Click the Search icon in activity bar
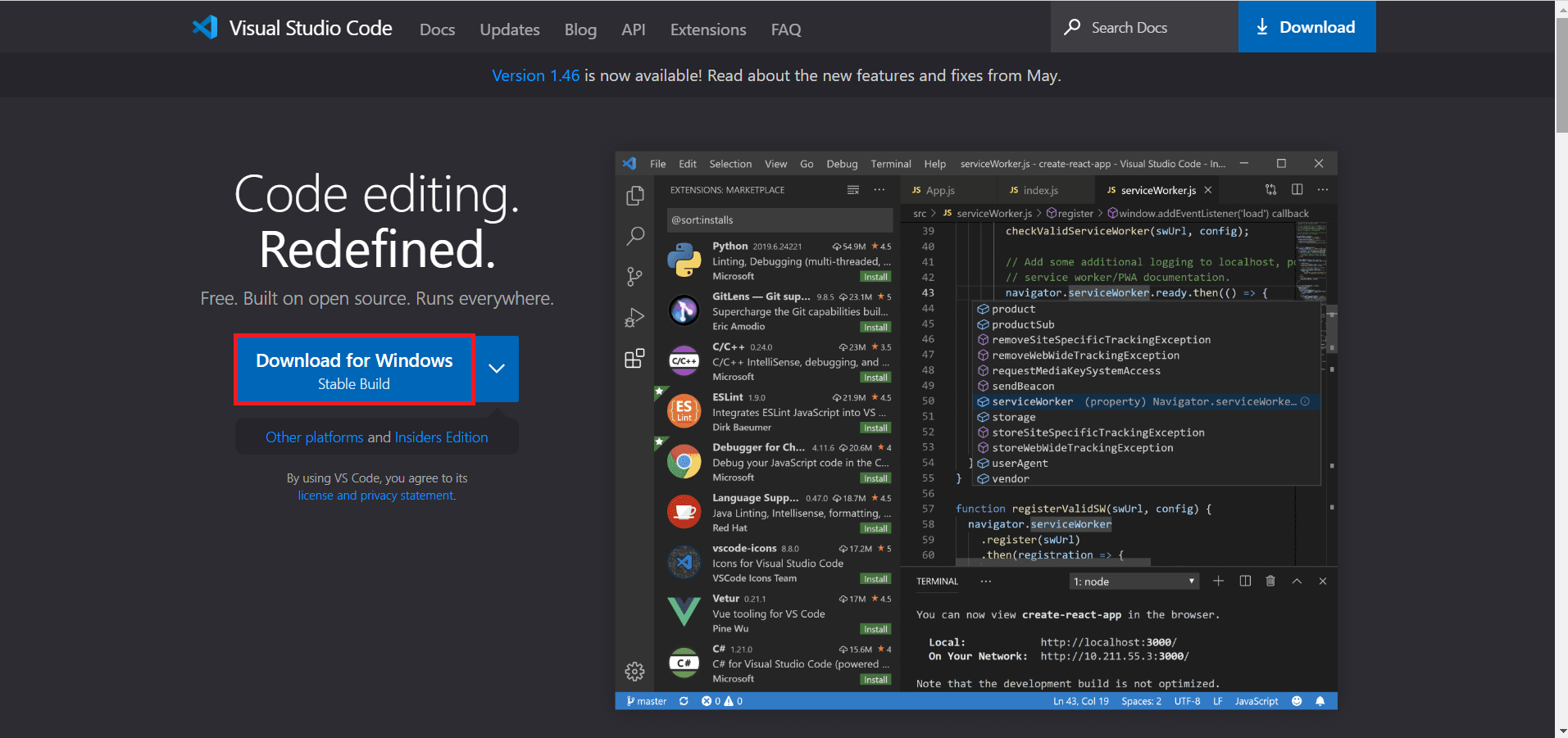This screenshot has height=738, width=1568. point(634,237)
